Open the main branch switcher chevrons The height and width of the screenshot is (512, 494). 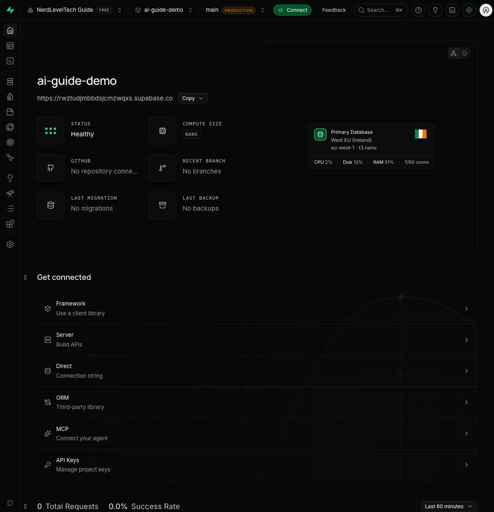pyautogui.click(x=263, y=10)
